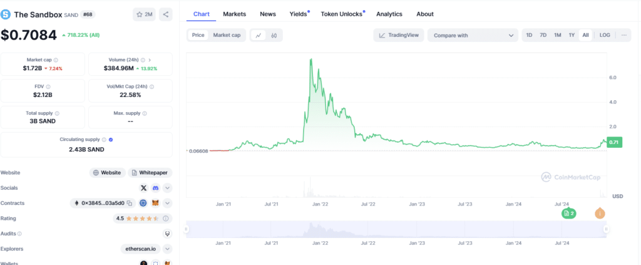The width and height of the screenshot is (641, 265).
Task: Click the watchlist star 2M button
Action: [144, 14]
